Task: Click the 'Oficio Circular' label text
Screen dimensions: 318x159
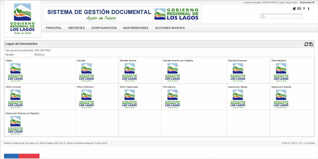Action: [13, 87]
